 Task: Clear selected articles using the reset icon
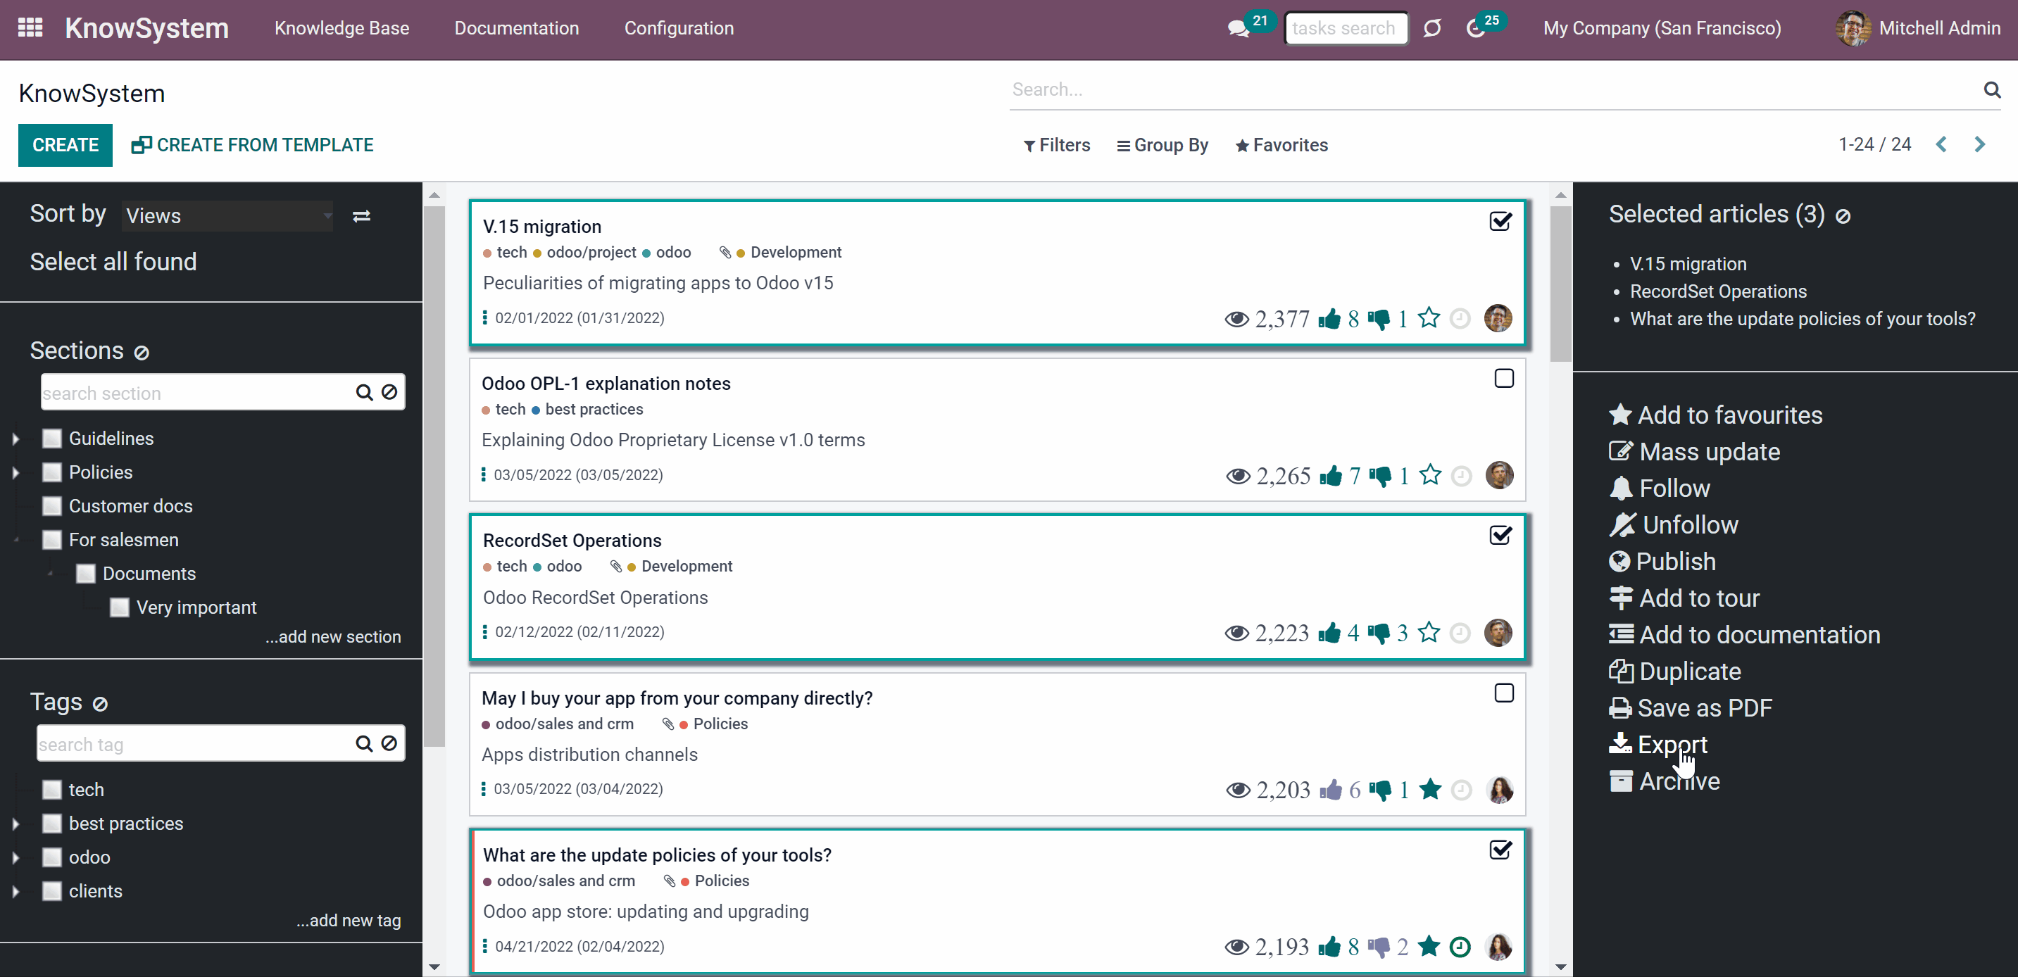point(1843,217)
